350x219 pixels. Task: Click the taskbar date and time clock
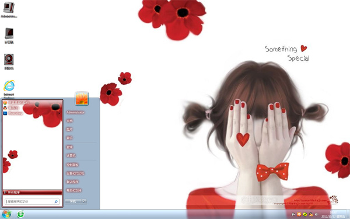[x=333, y=214]
